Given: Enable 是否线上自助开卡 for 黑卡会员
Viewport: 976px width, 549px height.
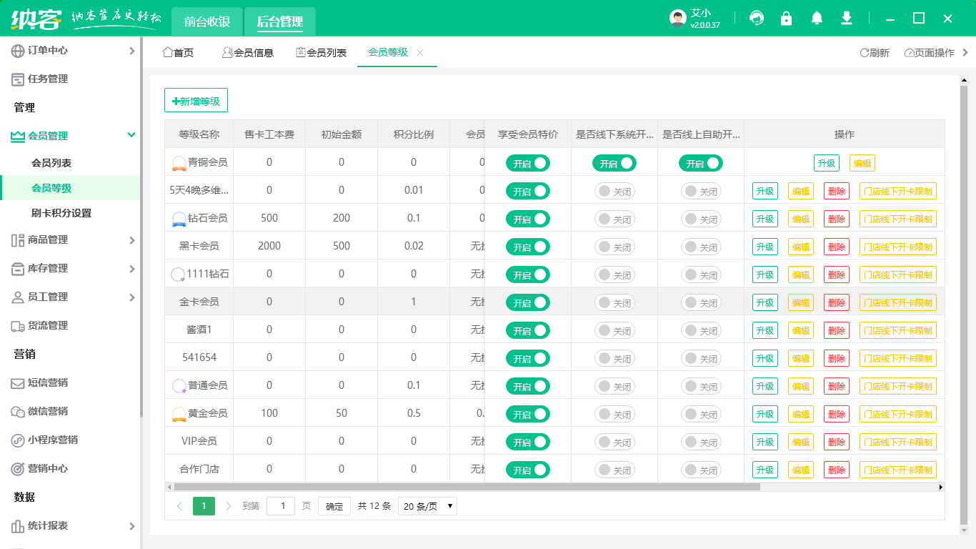Looking at the screenshot, I should 701,247.
